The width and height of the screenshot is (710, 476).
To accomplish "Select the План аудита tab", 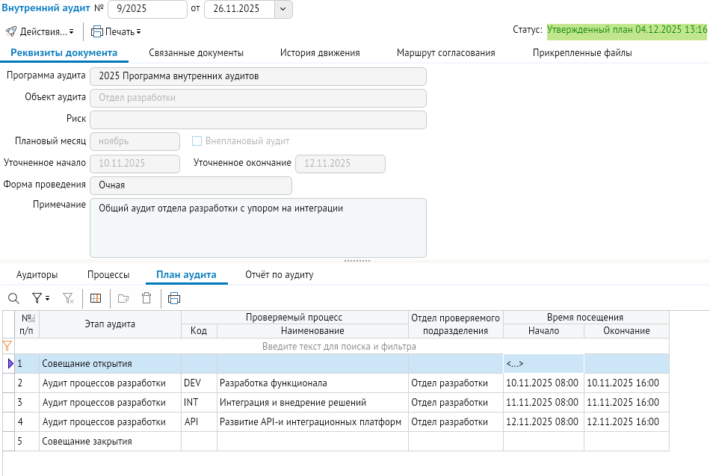I will click(x=186, y=275).
